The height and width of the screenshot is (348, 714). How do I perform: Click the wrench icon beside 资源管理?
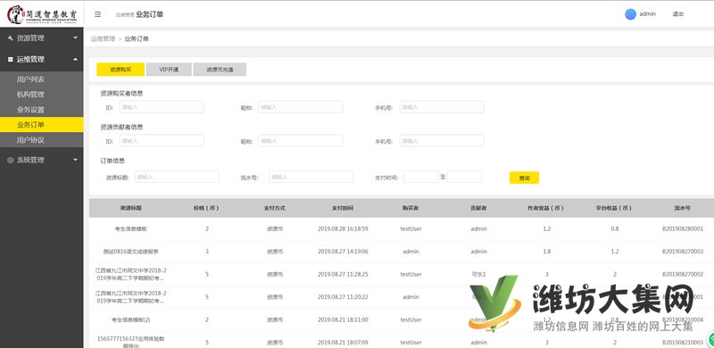(11, 38)
